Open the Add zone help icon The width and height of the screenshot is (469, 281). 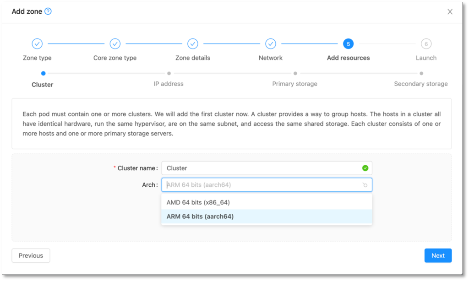(x=47, y=11)
